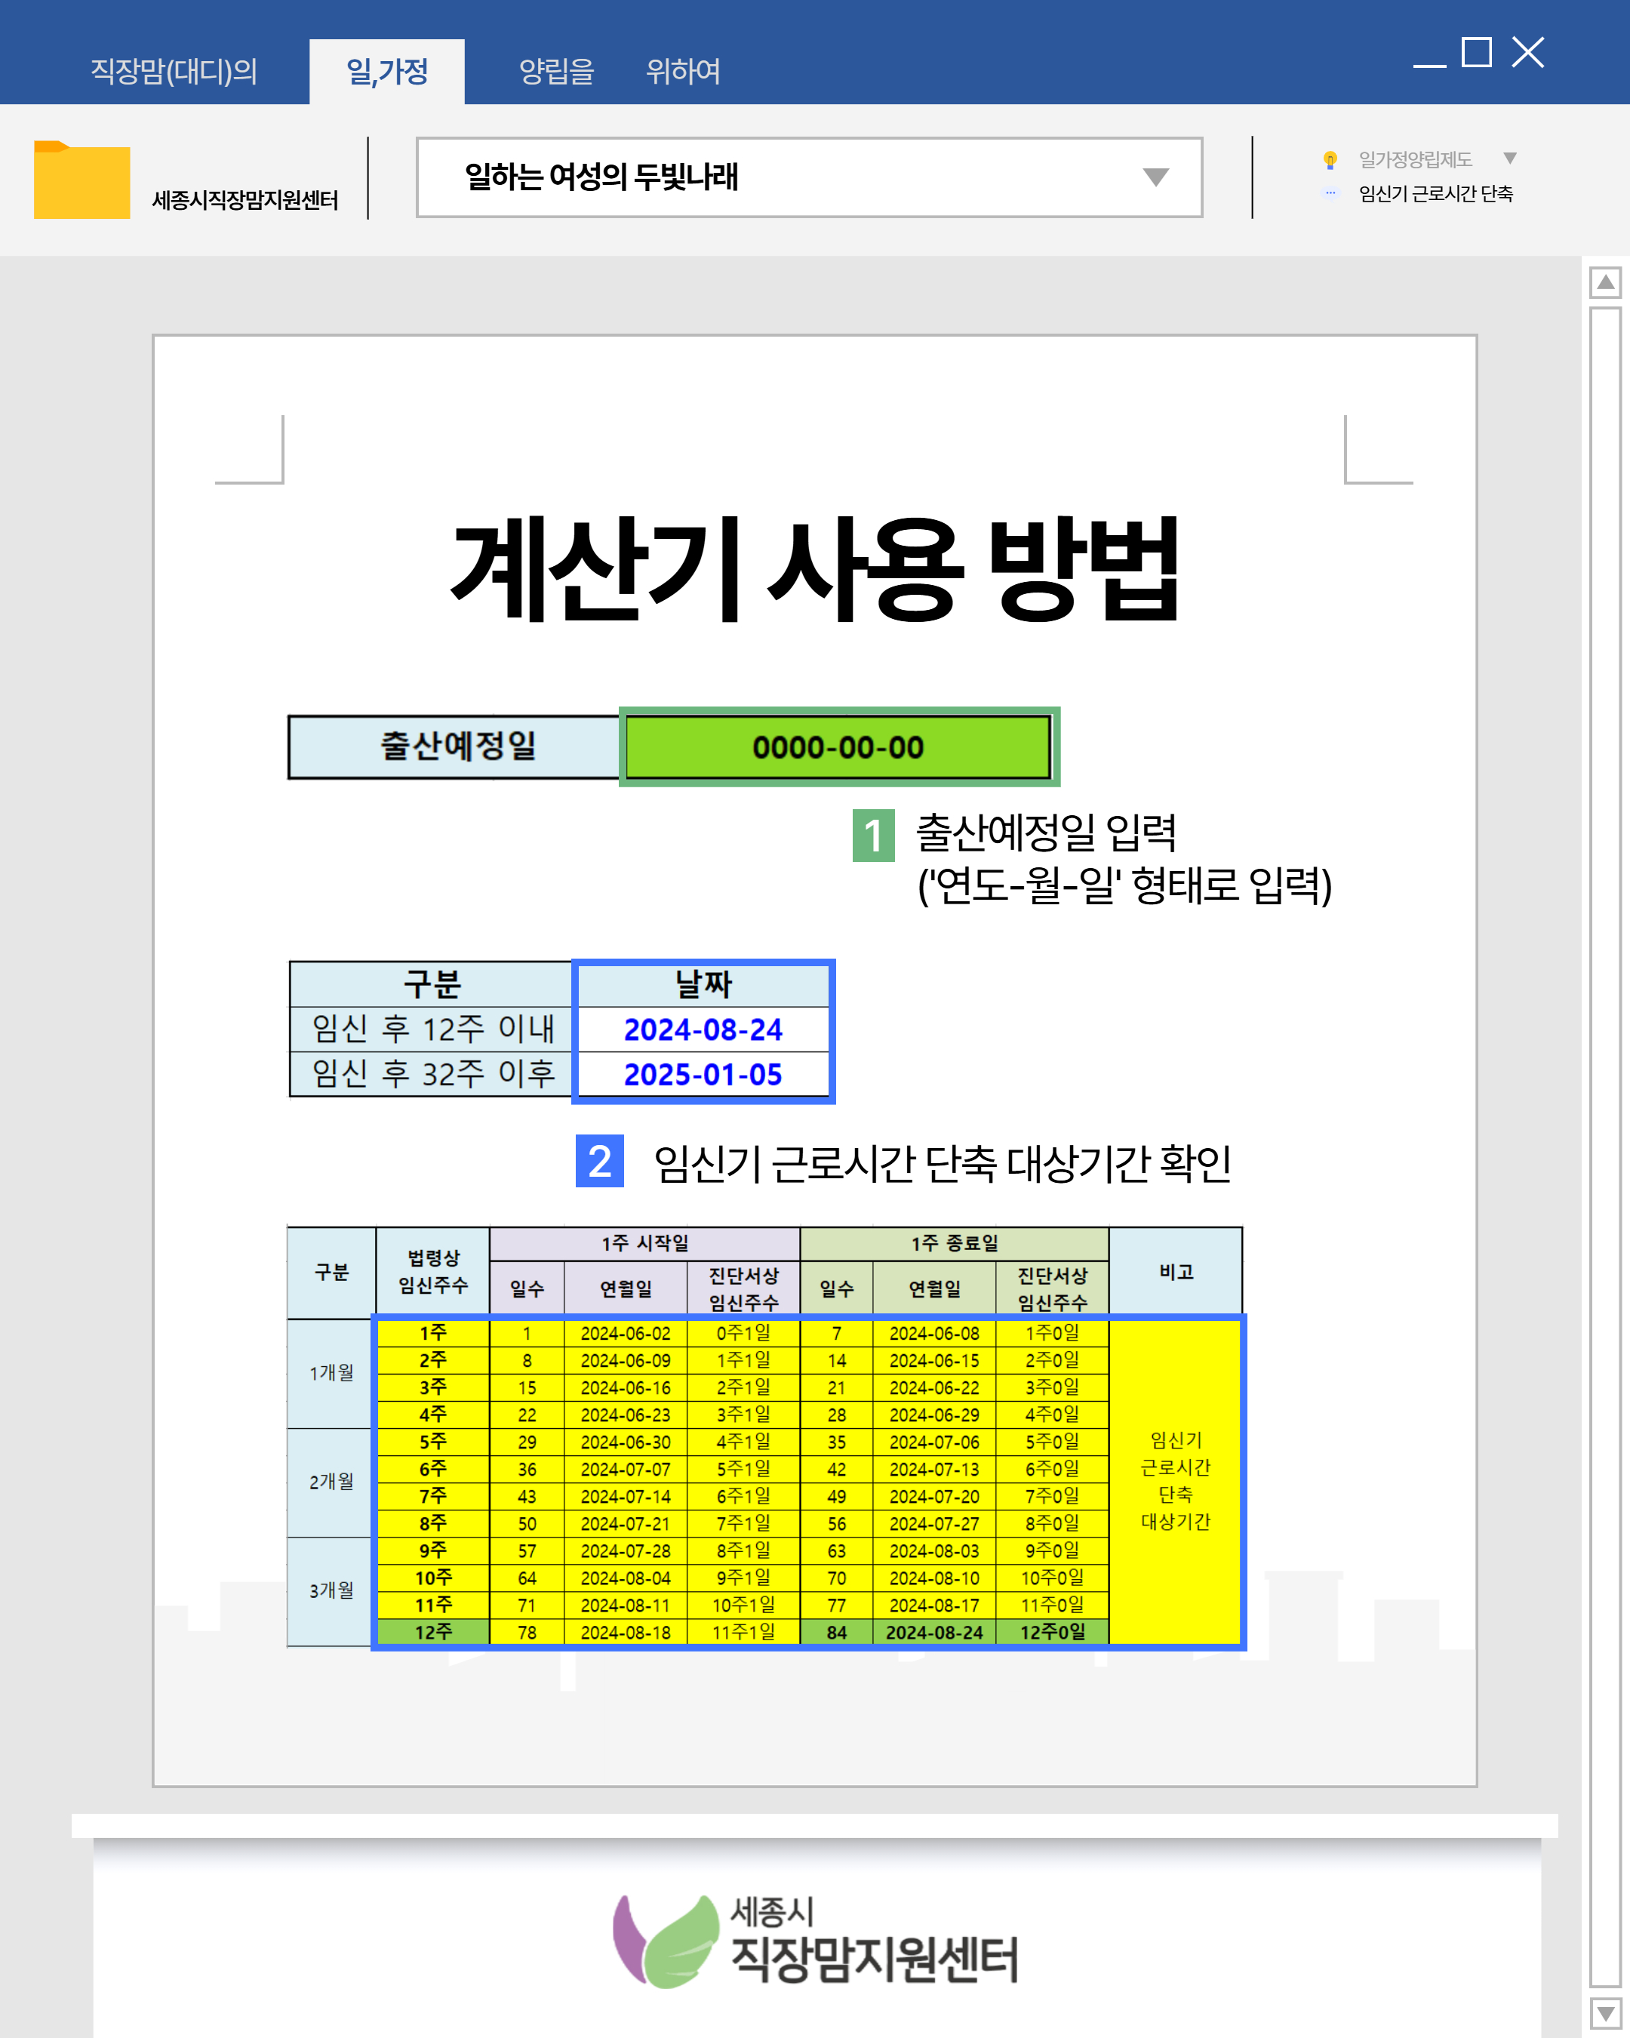
Task: Click the 2024-08-18 start date cell
Action: [626, 1632]
